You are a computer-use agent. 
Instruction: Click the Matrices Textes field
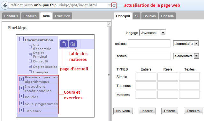point(189,95)
